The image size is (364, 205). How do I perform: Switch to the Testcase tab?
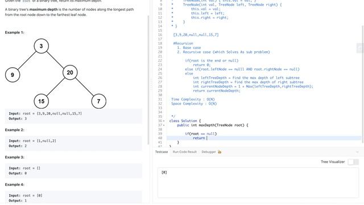coord(162,152)
